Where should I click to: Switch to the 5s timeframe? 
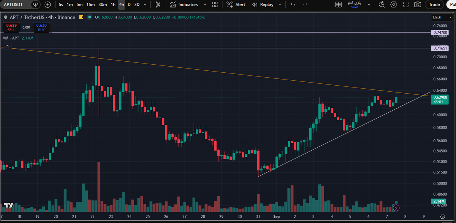point(61,5)
